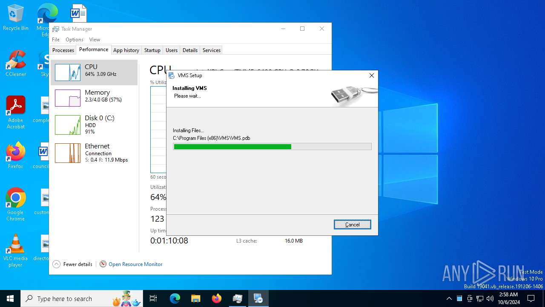Open Task View from taskbar
Image resolution: width=545 pixels, height=307 pixels.
(153, 298)
